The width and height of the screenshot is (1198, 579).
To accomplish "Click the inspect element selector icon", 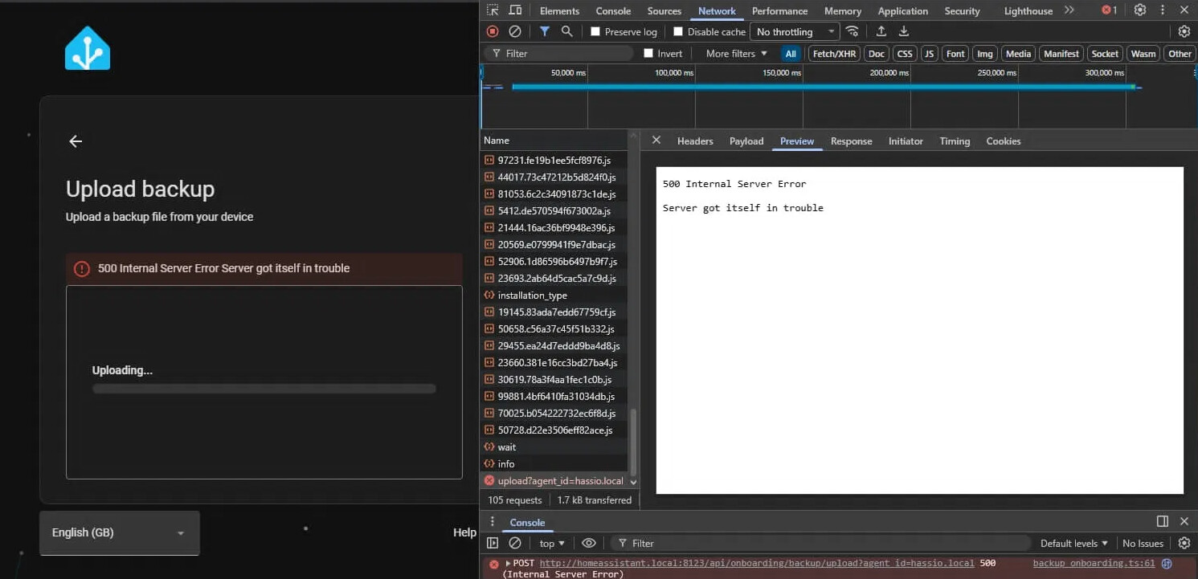I will pos(493,10).
